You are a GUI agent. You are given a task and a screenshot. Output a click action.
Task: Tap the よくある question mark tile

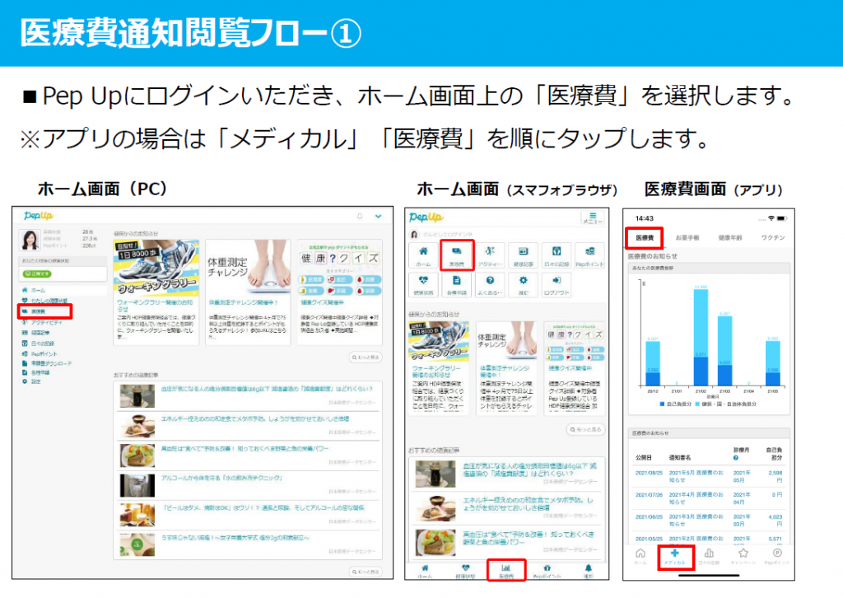coord(490,284)
